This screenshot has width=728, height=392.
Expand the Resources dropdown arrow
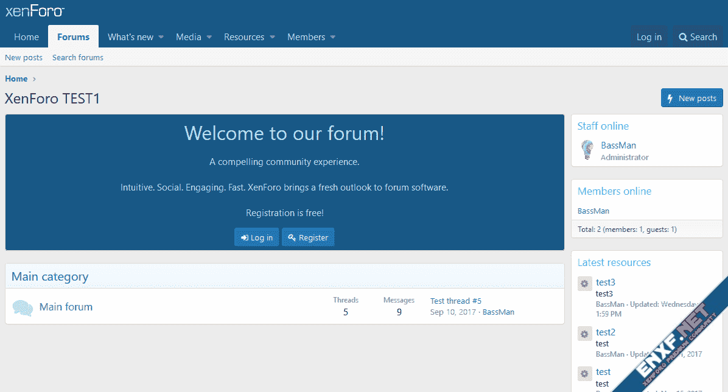coord(273,37)
